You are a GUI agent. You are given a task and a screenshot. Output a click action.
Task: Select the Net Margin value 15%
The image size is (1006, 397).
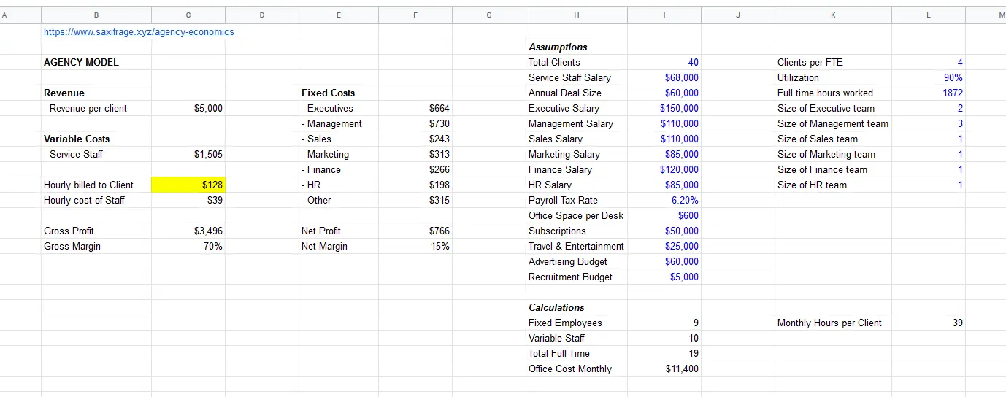(x=415, y=247)
